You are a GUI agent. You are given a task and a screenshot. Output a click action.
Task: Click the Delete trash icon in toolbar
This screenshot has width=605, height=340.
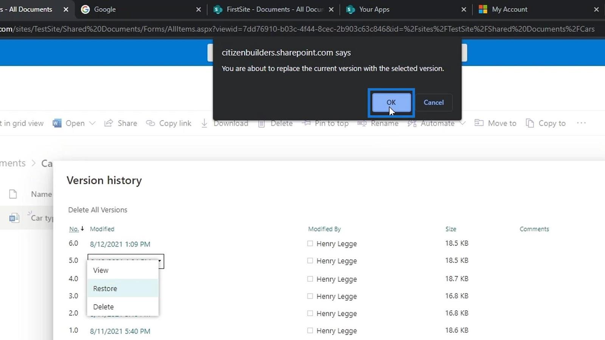(x=261, y=123)
